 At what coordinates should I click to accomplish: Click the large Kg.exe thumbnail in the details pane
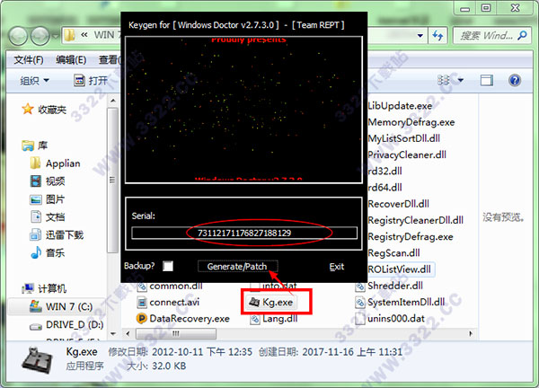pyautogui.click(x=38, y=360)
